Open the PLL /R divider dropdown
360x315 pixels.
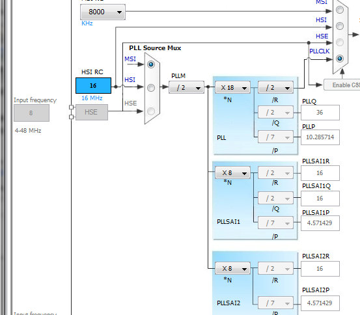click(x=275, y=87)
